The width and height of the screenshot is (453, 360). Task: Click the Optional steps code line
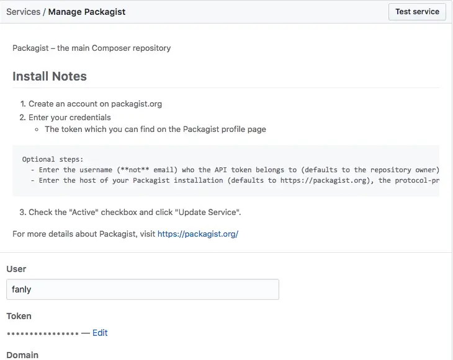pyautogui.click(x=53, y=159)
